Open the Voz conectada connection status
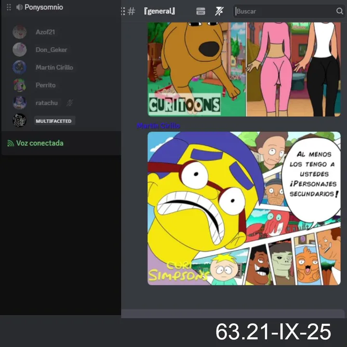Viewport: 347px width, 347px height. pos(40,143)
